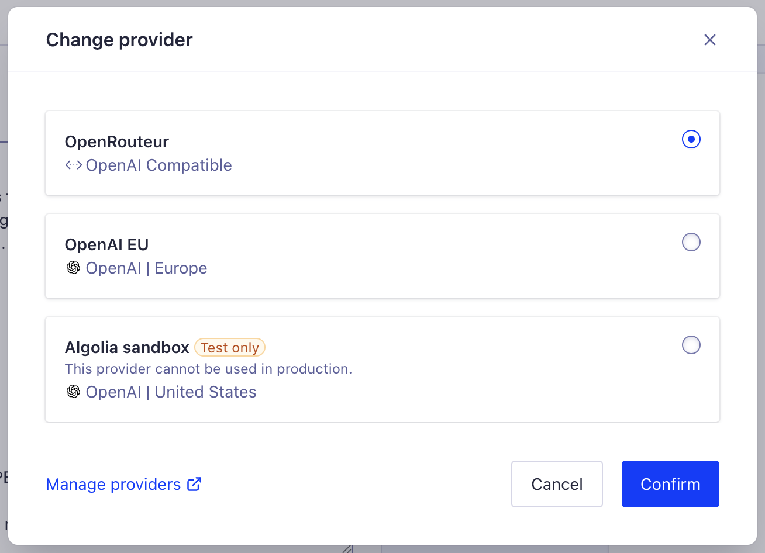Click the production warning text under Algolia sandbox

click(x=208, y=368)
